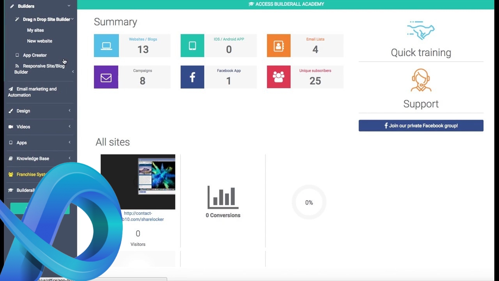Click the blue laptop icon for Websites / Blogs
499x281 pixels.
[106, 46]
